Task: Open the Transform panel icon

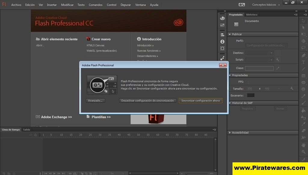Action: click(222, 48)
